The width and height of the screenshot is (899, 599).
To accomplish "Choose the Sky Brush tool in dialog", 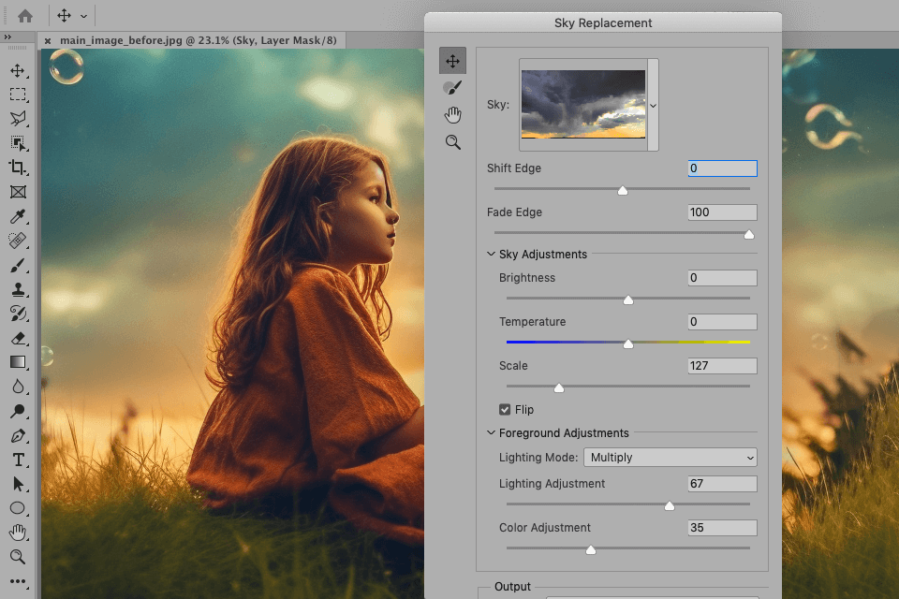I will pos(452,87).
